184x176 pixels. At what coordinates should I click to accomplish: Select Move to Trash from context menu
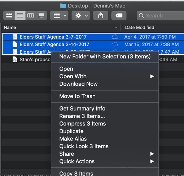click(x=77, y=96)
